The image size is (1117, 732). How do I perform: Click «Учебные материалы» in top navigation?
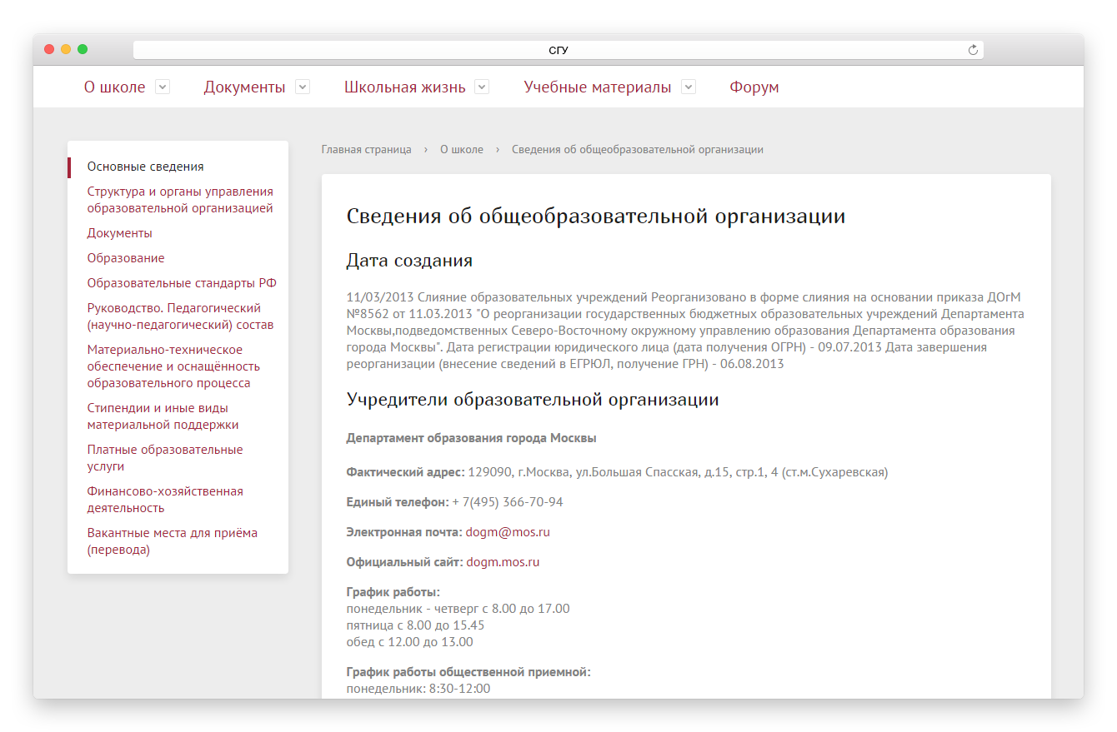point(597,87)
